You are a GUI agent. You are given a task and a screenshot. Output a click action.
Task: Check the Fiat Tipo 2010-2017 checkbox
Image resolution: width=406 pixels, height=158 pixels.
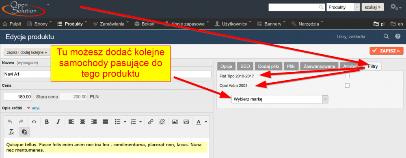click(347, 76)
